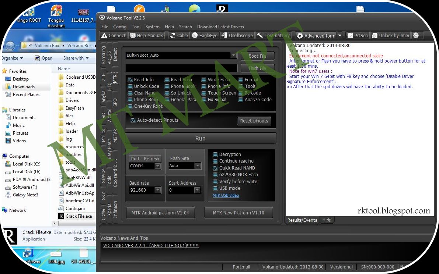Open the System menu
This screenshot has height=274, width=439.
(x=152, y=27)
